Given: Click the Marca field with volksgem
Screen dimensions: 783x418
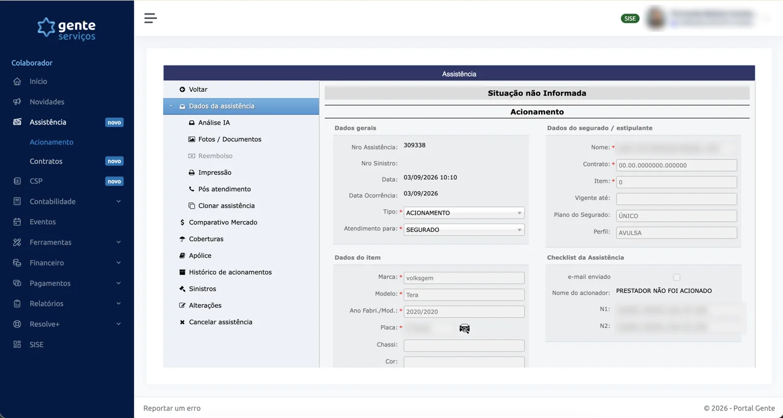Looking at the screenshot, I should click(x=464, y=278).
